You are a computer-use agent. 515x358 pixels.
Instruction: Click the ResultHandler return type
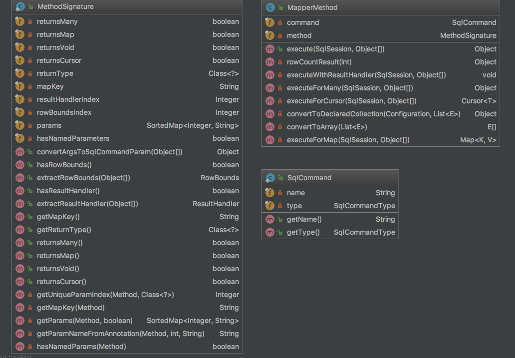(216, 204)
